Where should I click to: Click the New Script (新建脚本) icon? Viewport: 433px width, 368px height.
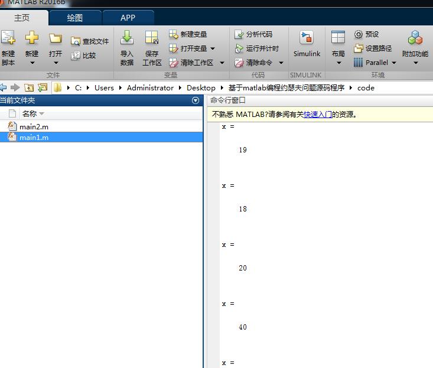tap(8, 38)
